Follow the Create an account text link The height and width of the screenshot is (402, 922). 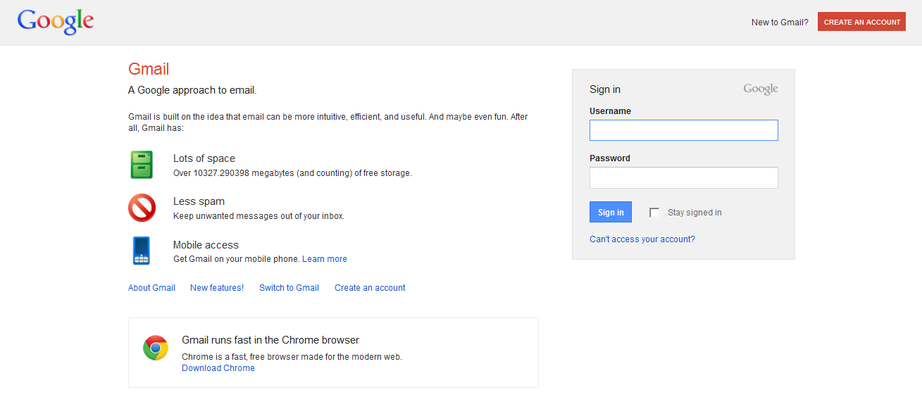tap(370, 288)
